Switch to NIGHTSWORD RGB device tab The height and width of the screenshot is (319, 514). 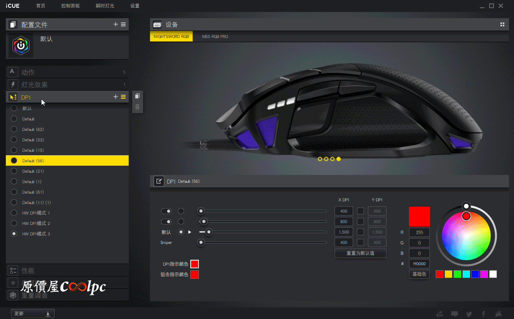171,36
